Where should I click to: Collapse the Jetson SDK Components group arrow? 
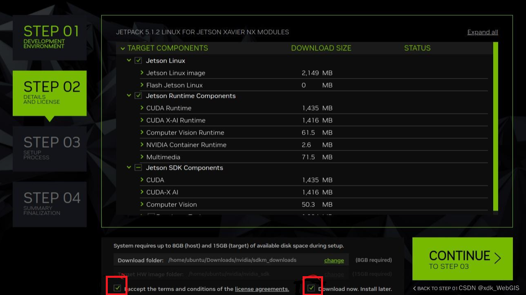tap(129, 168)
